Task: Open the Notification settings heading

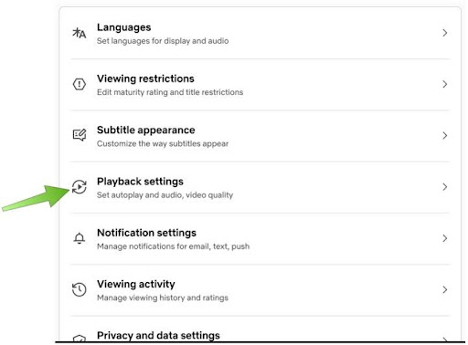Action: pyautogui.click(x=146, y=233)
